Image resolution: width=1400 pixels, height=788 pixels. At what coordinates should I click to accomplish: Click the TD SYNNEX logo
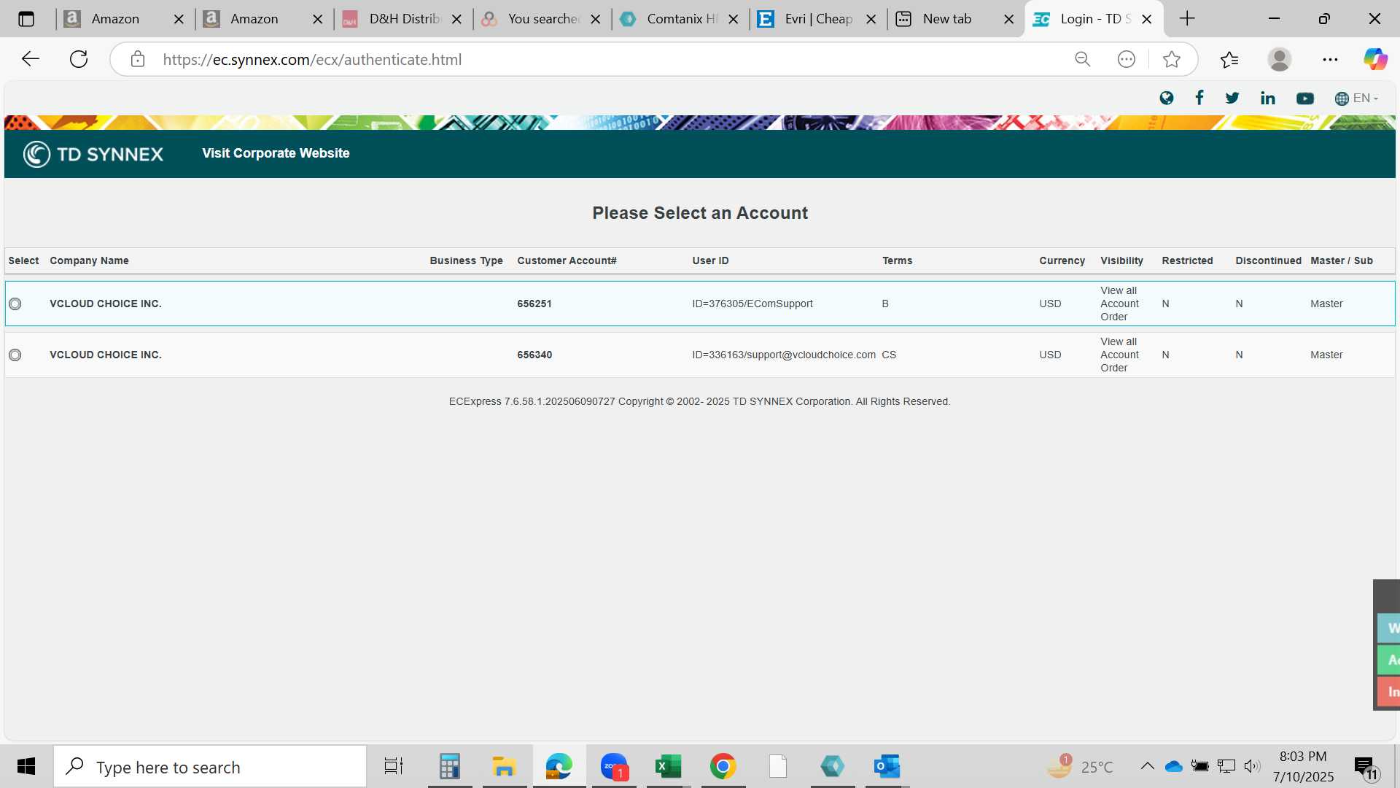[x=93, y=154]
